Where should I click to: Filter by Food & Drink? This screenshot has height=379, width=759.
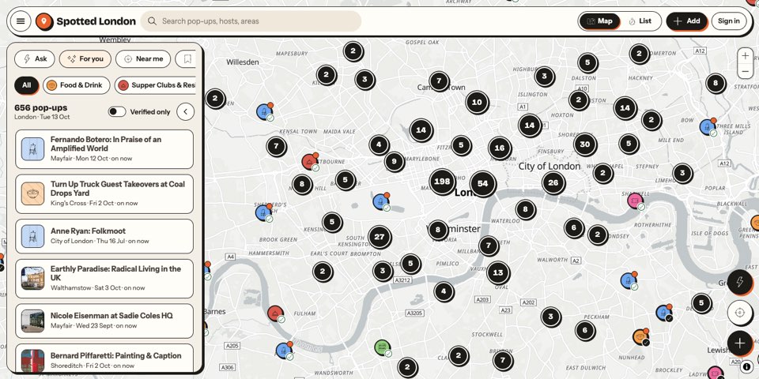tap(76, 85)
